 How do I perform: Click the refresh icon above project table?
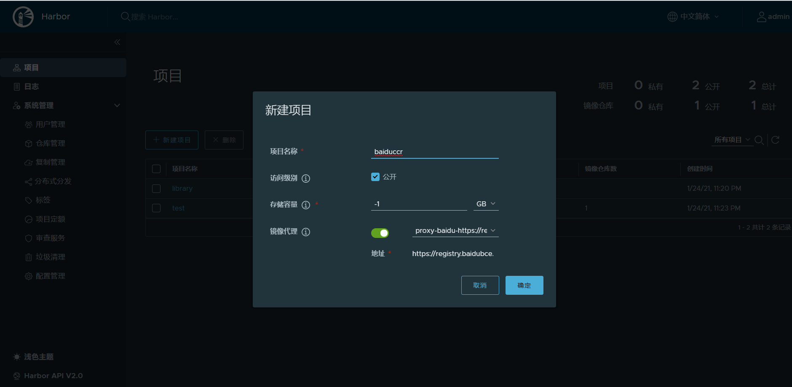(775, 140)
